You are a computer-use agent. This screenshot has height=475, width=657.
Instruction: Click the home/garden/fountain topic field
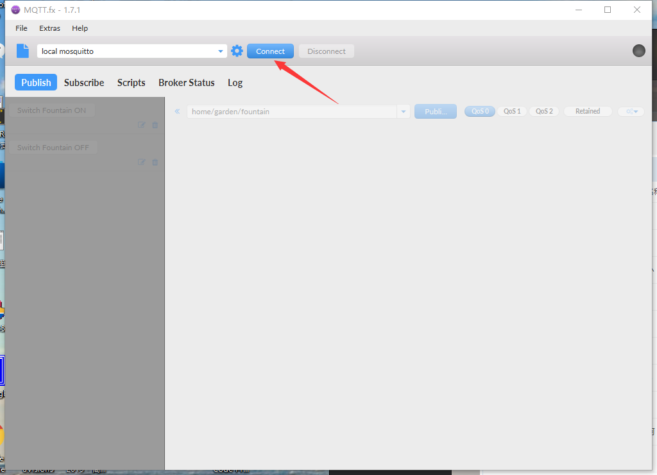coord(292,112)
